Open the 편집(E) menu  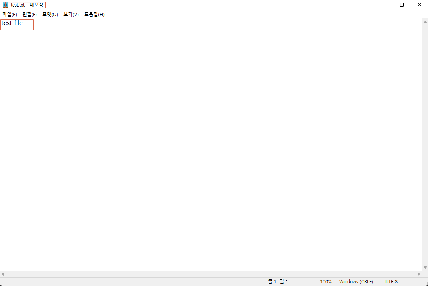coord(30,15)
